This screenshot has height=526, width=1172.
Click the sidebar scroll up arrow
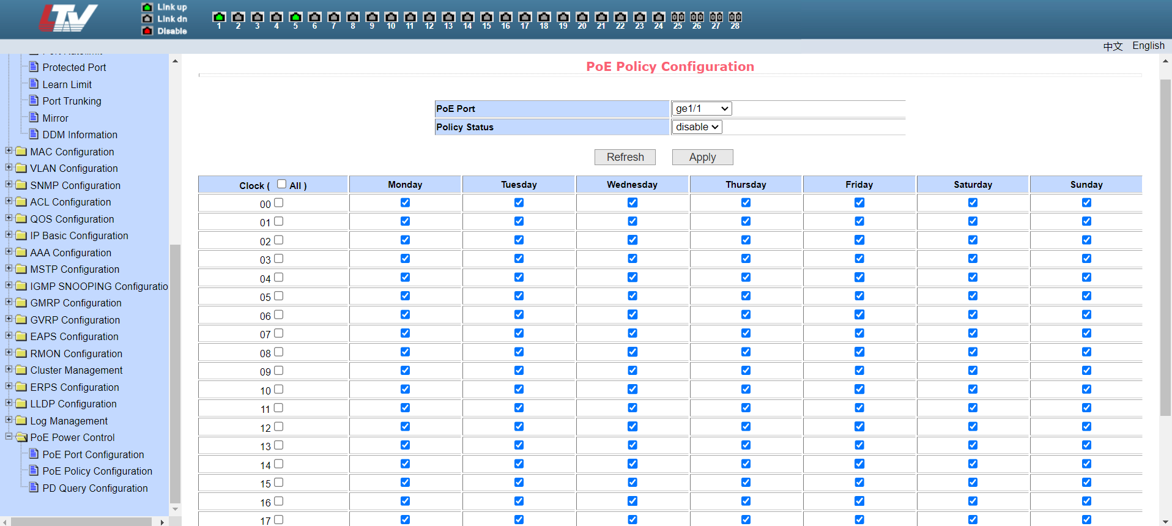pos(175,61)
